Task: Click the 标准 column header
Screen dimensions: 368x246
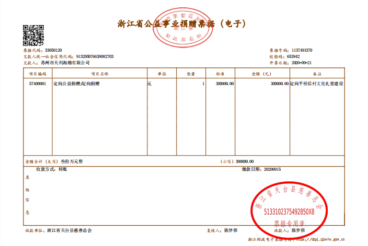Action: click(220, 74)
